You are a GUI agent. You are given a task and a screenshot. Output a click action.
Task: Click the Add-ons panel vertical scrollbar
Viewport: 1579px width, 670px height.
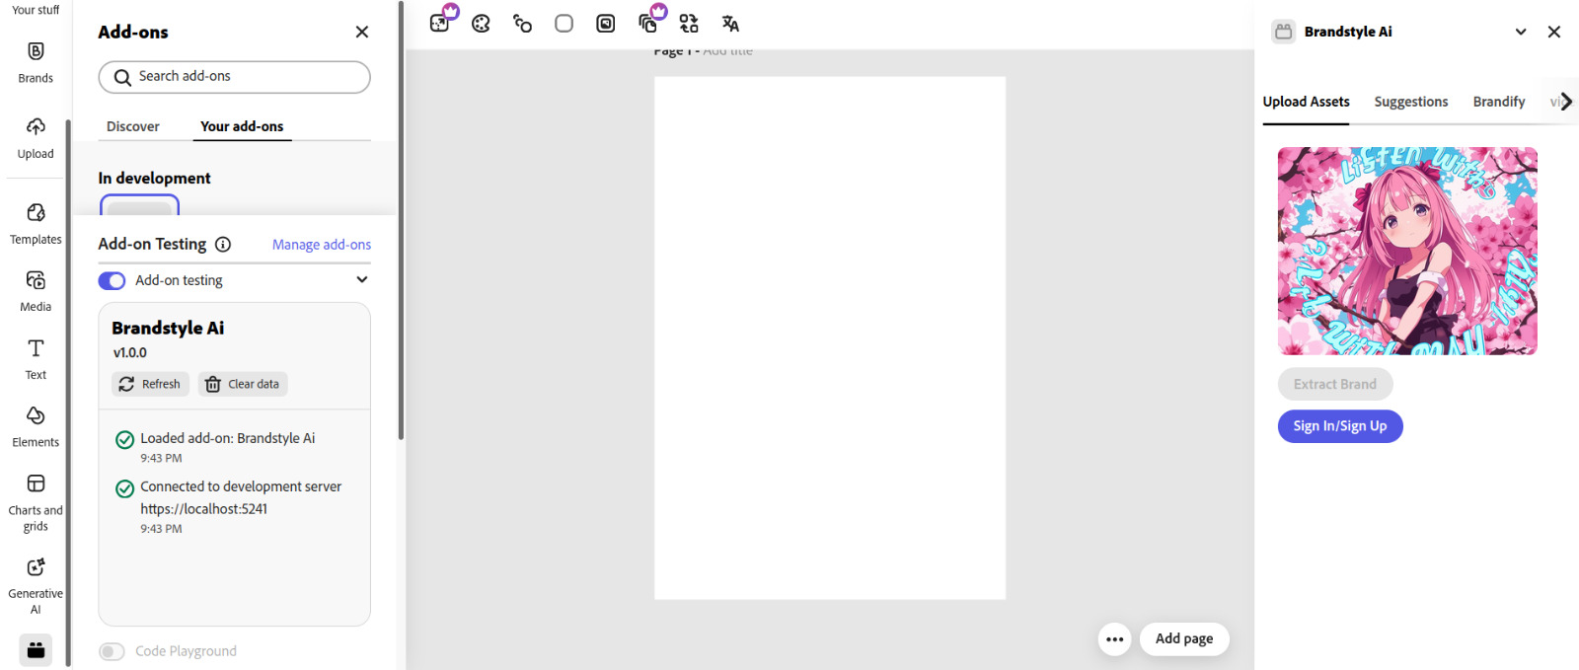(401, 220)
